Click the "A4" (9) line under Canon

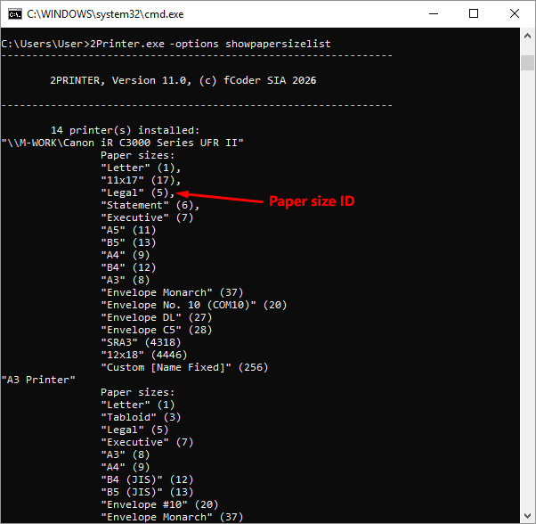point(126,255)
